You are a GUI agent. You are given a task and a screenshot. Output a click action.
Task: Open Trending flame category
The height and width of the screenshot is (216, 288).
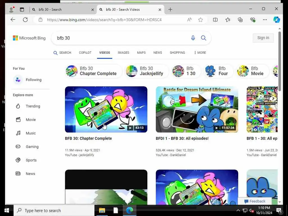pyautogui.click(x=28, y=106)
